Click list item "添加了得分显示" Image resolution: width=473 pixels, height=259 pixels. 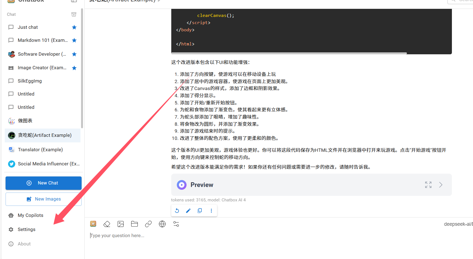click(198, 96)
